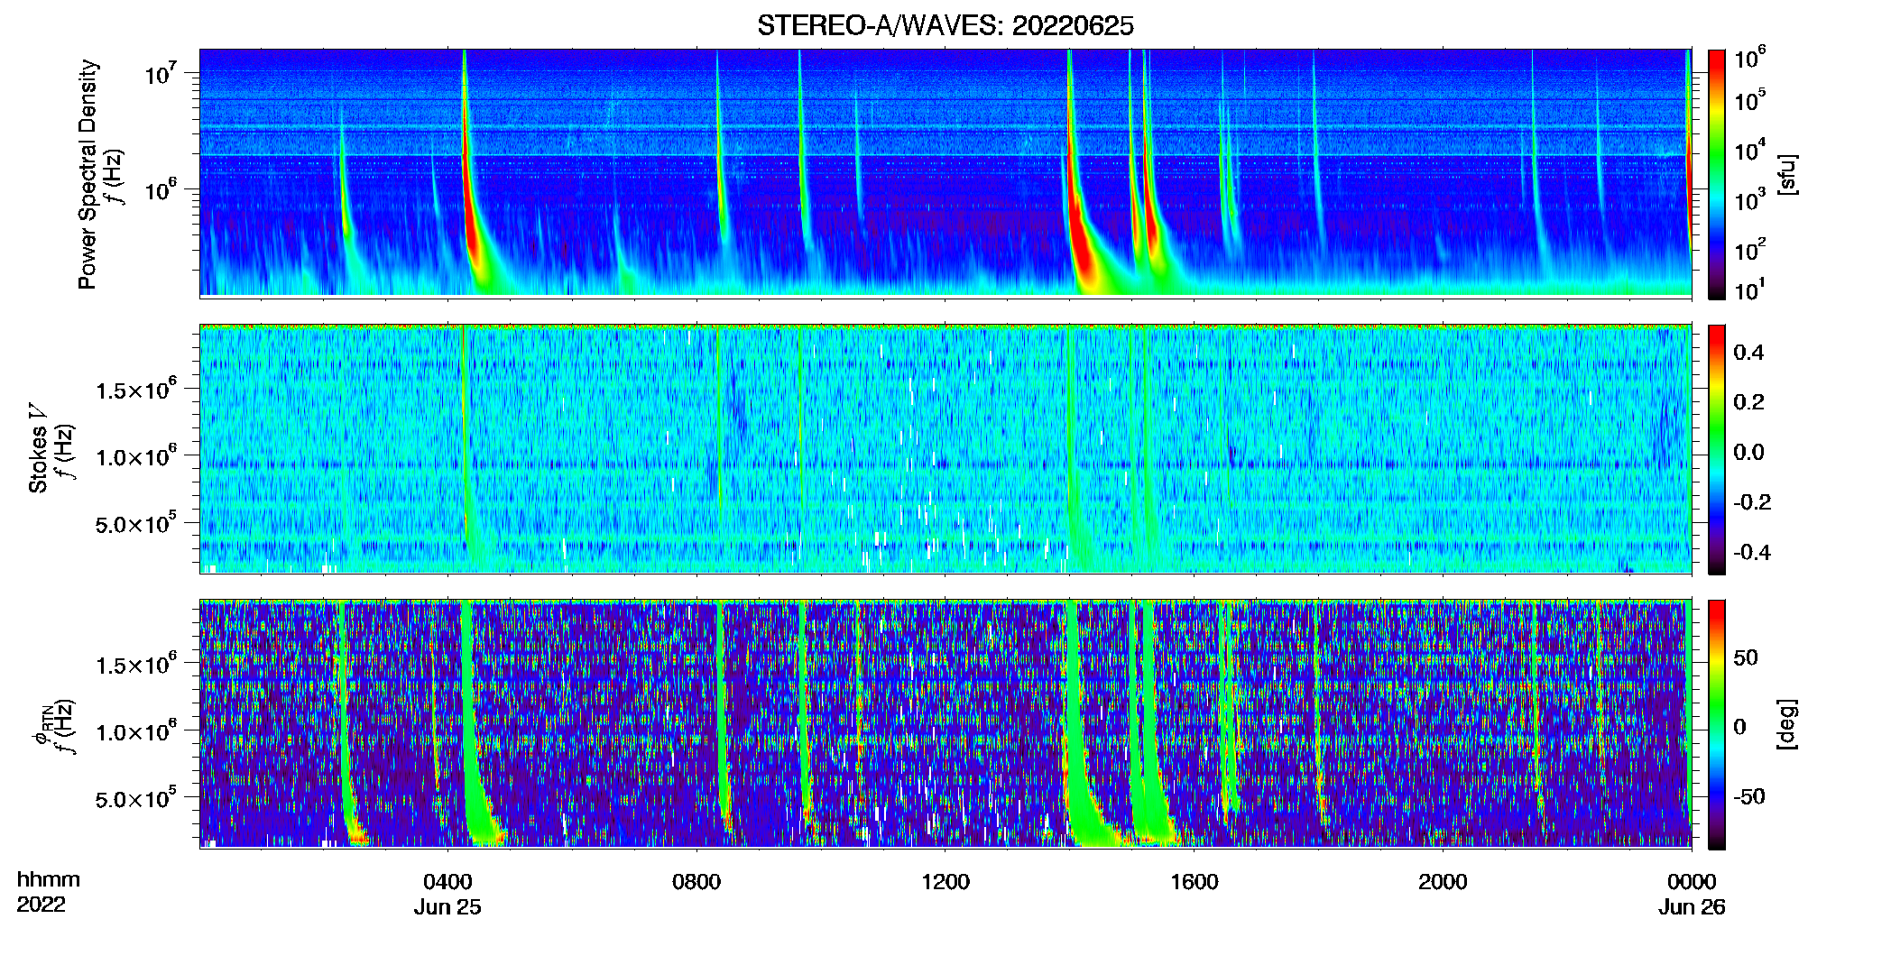Image resolution: width=1891 pixels, height=974 pixels.
Task: Click the 0000 time axis label
Action: point(1692,882)
